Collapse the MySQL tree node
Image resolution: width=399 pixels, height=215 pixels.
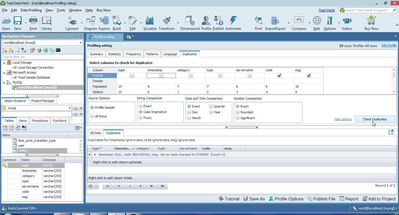(4, 82)
